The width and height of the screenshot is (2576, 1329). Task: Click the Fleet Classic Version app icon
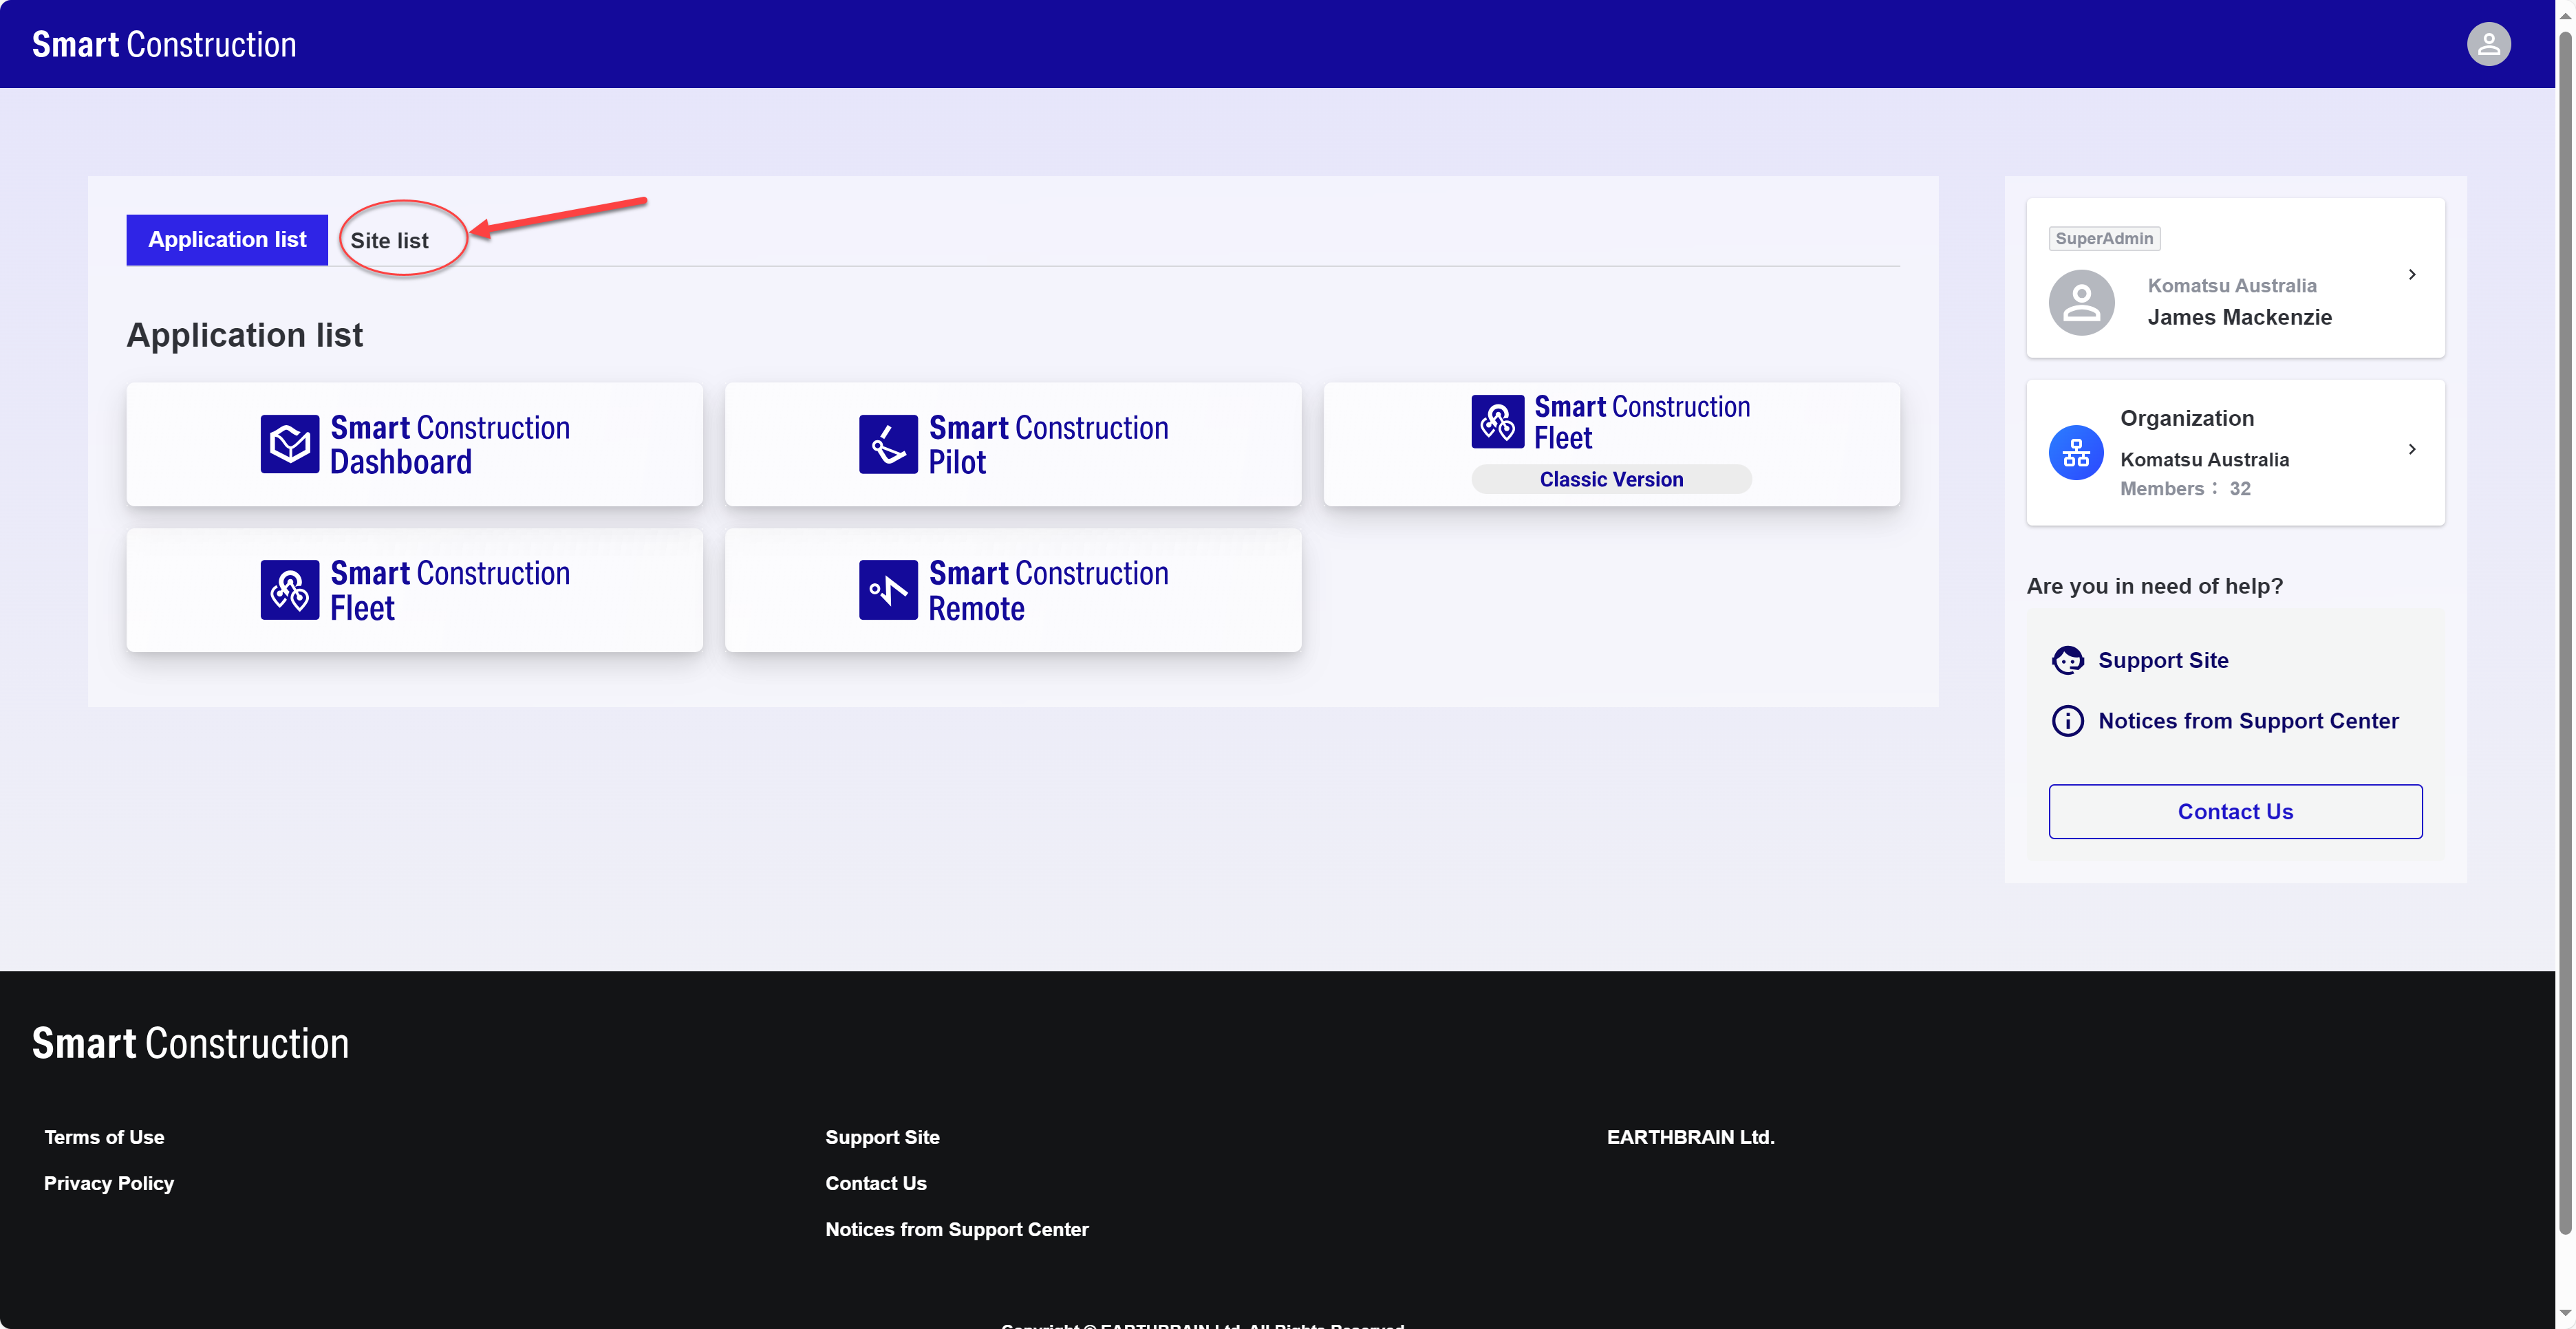[1498, 422]
